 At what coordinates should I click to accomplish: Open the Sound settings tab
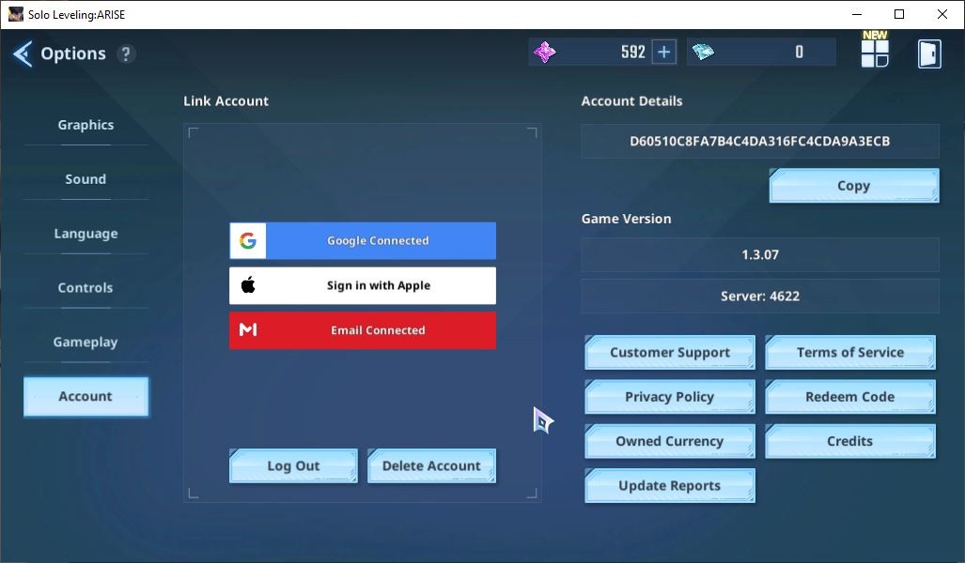tap(86, 179)
